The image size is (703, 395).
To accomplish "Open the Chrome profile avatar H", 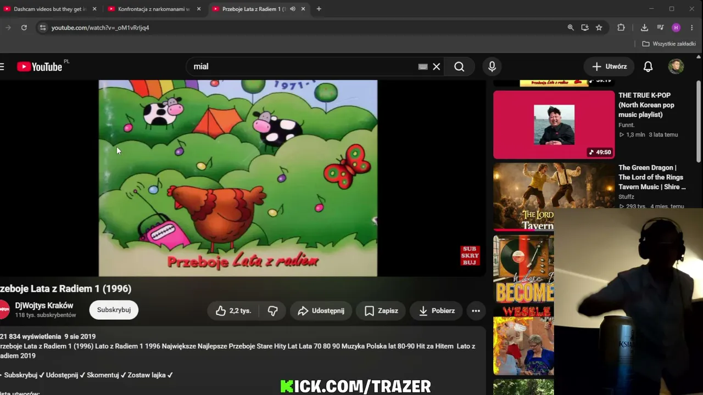I will pos(676,27).
